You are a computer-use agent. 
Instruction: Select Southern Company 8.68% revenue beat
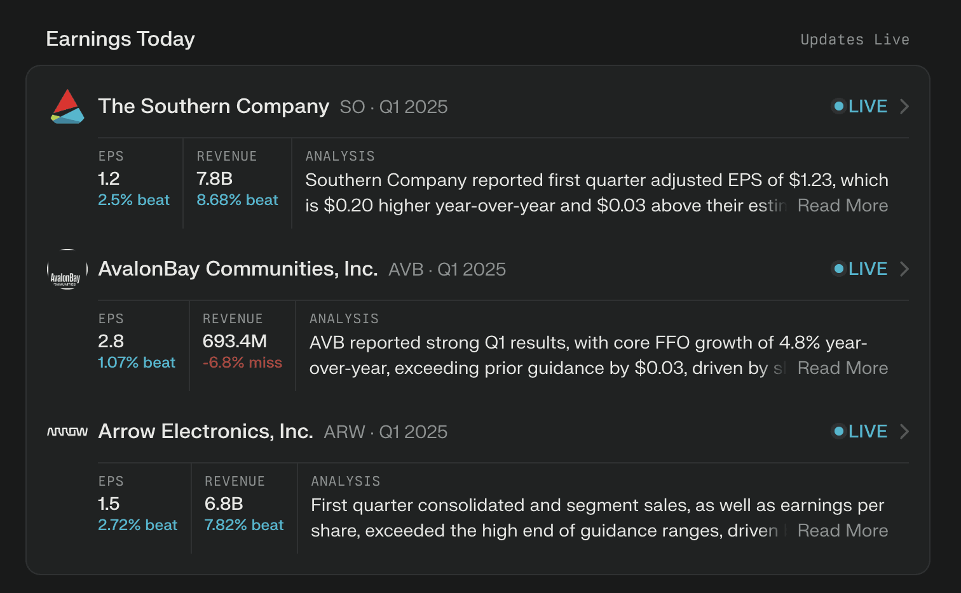tap(237, 200)
